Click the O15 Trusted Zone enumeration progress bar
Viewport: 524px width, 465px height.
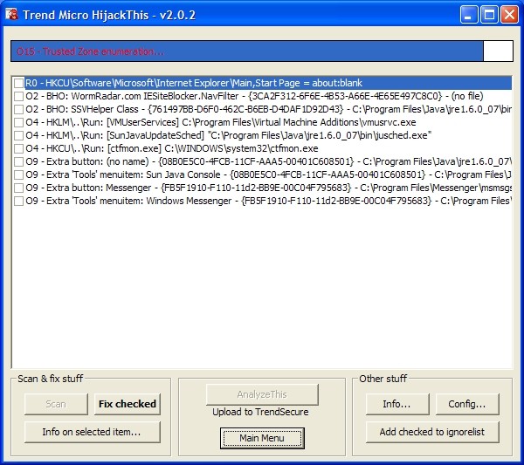pyautogui.click(x=262, y=51)
